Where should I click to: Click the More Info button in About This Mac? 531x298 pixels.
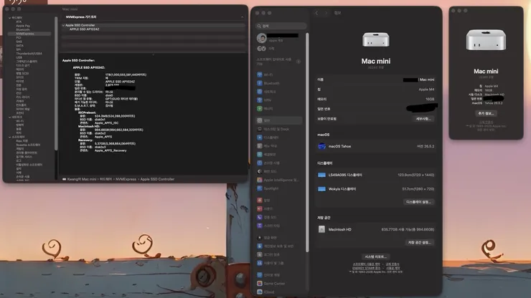(486, 114)
